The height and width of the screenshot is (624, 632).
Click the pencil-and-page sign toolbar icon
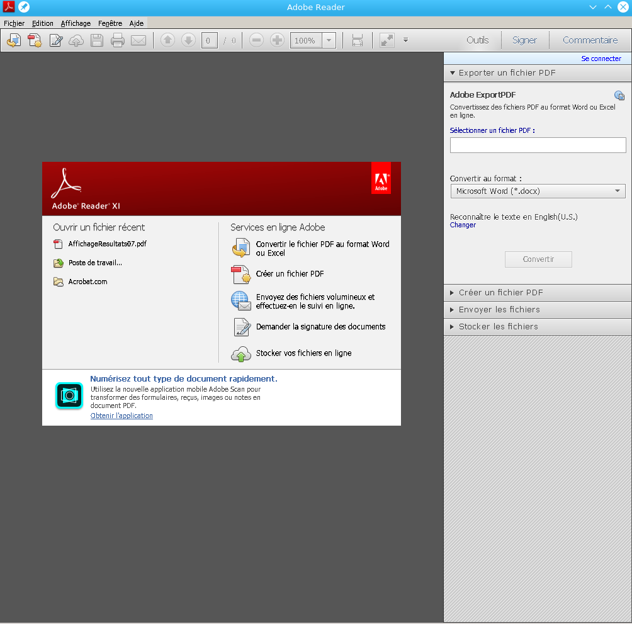pos(55,40)
